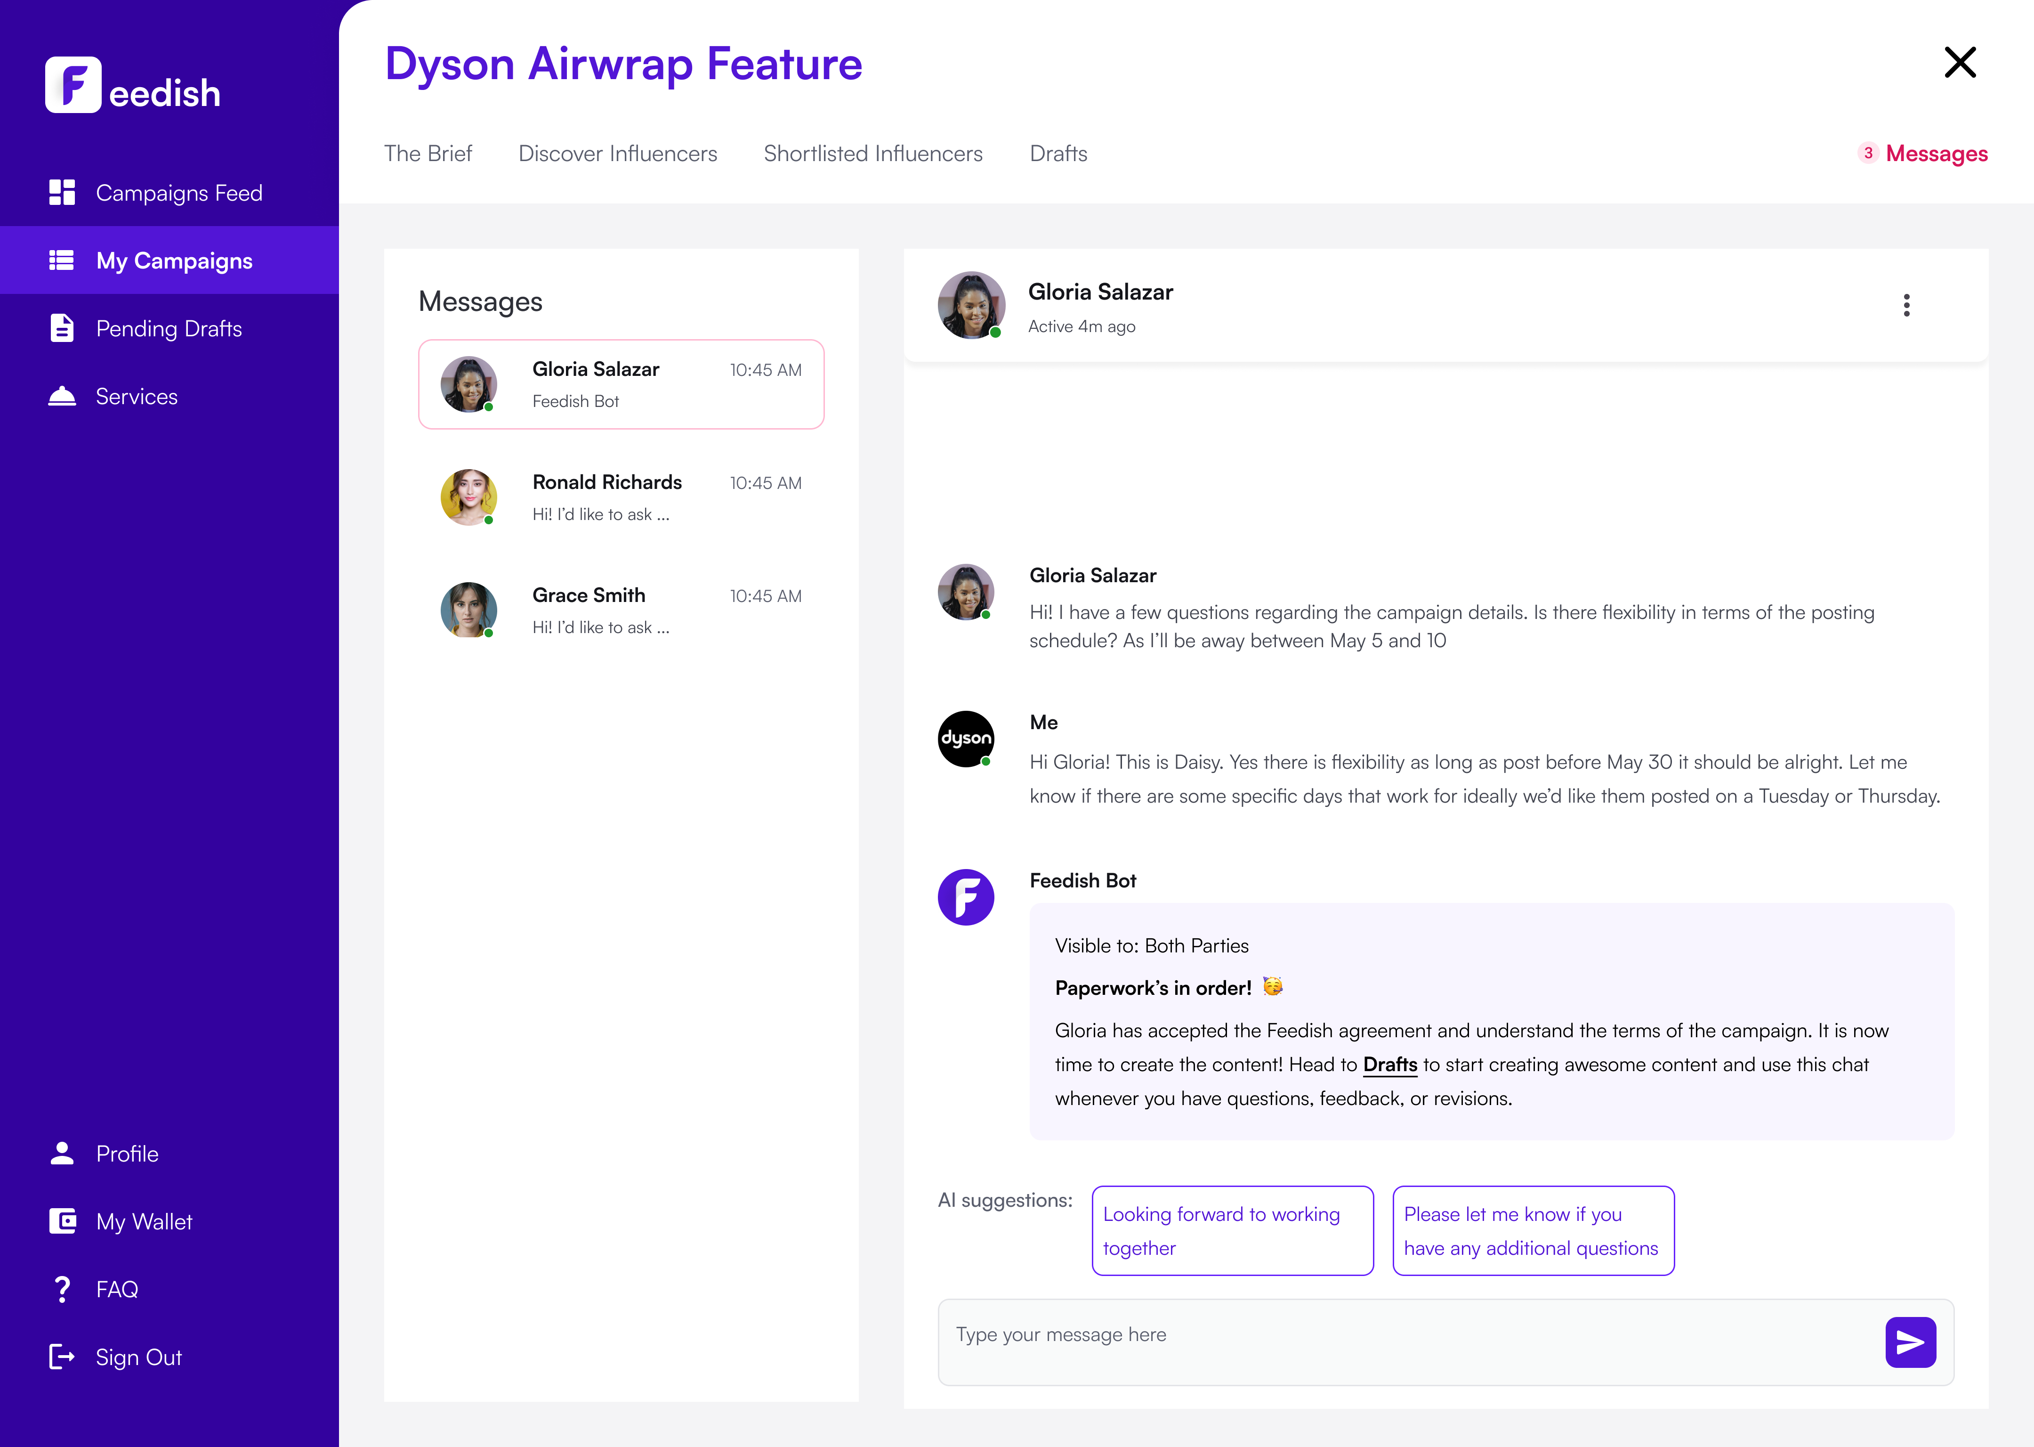Click the Services bell icon
2034x1447 pixels.
pos(62,396)
